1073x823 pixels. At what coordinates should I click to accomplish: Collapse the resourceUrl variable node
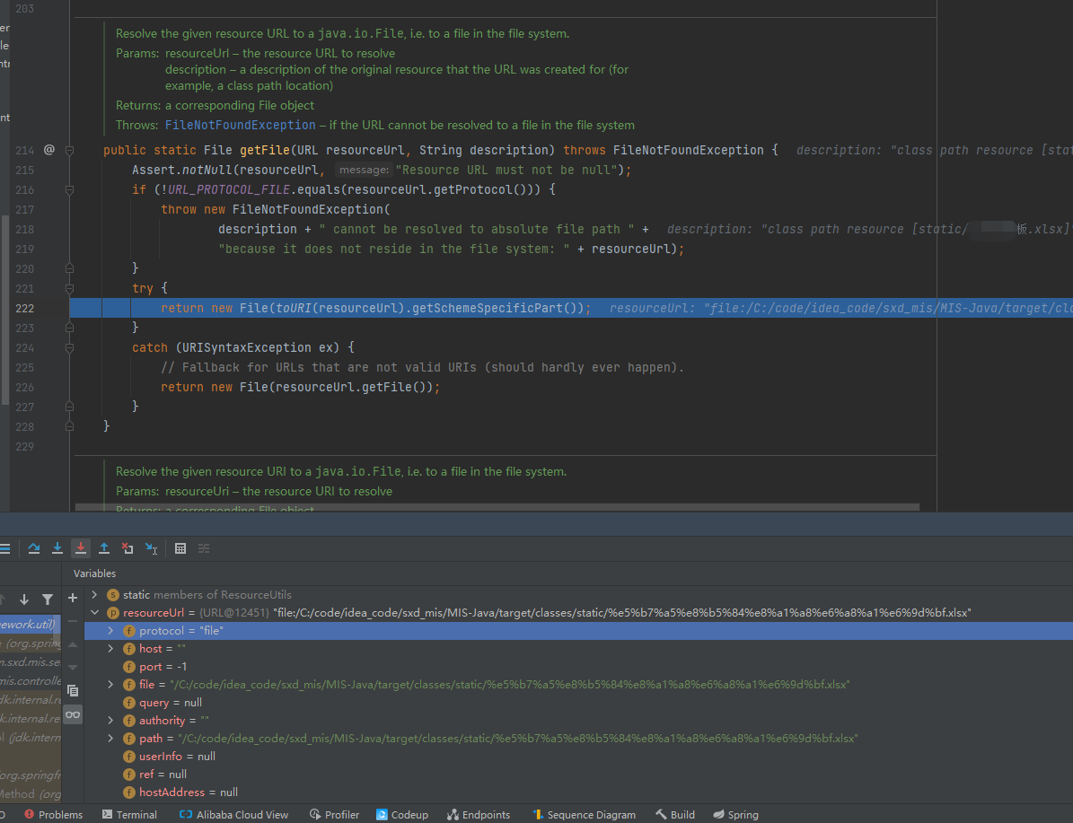pyautogui.click(x=94, y=612)
